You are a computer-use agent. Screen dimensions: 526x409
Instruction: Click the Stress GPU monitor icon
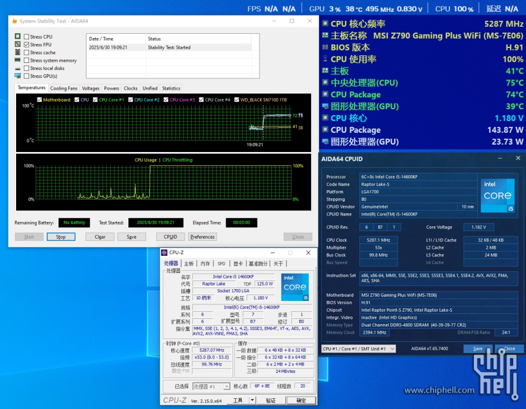point(18,76)
